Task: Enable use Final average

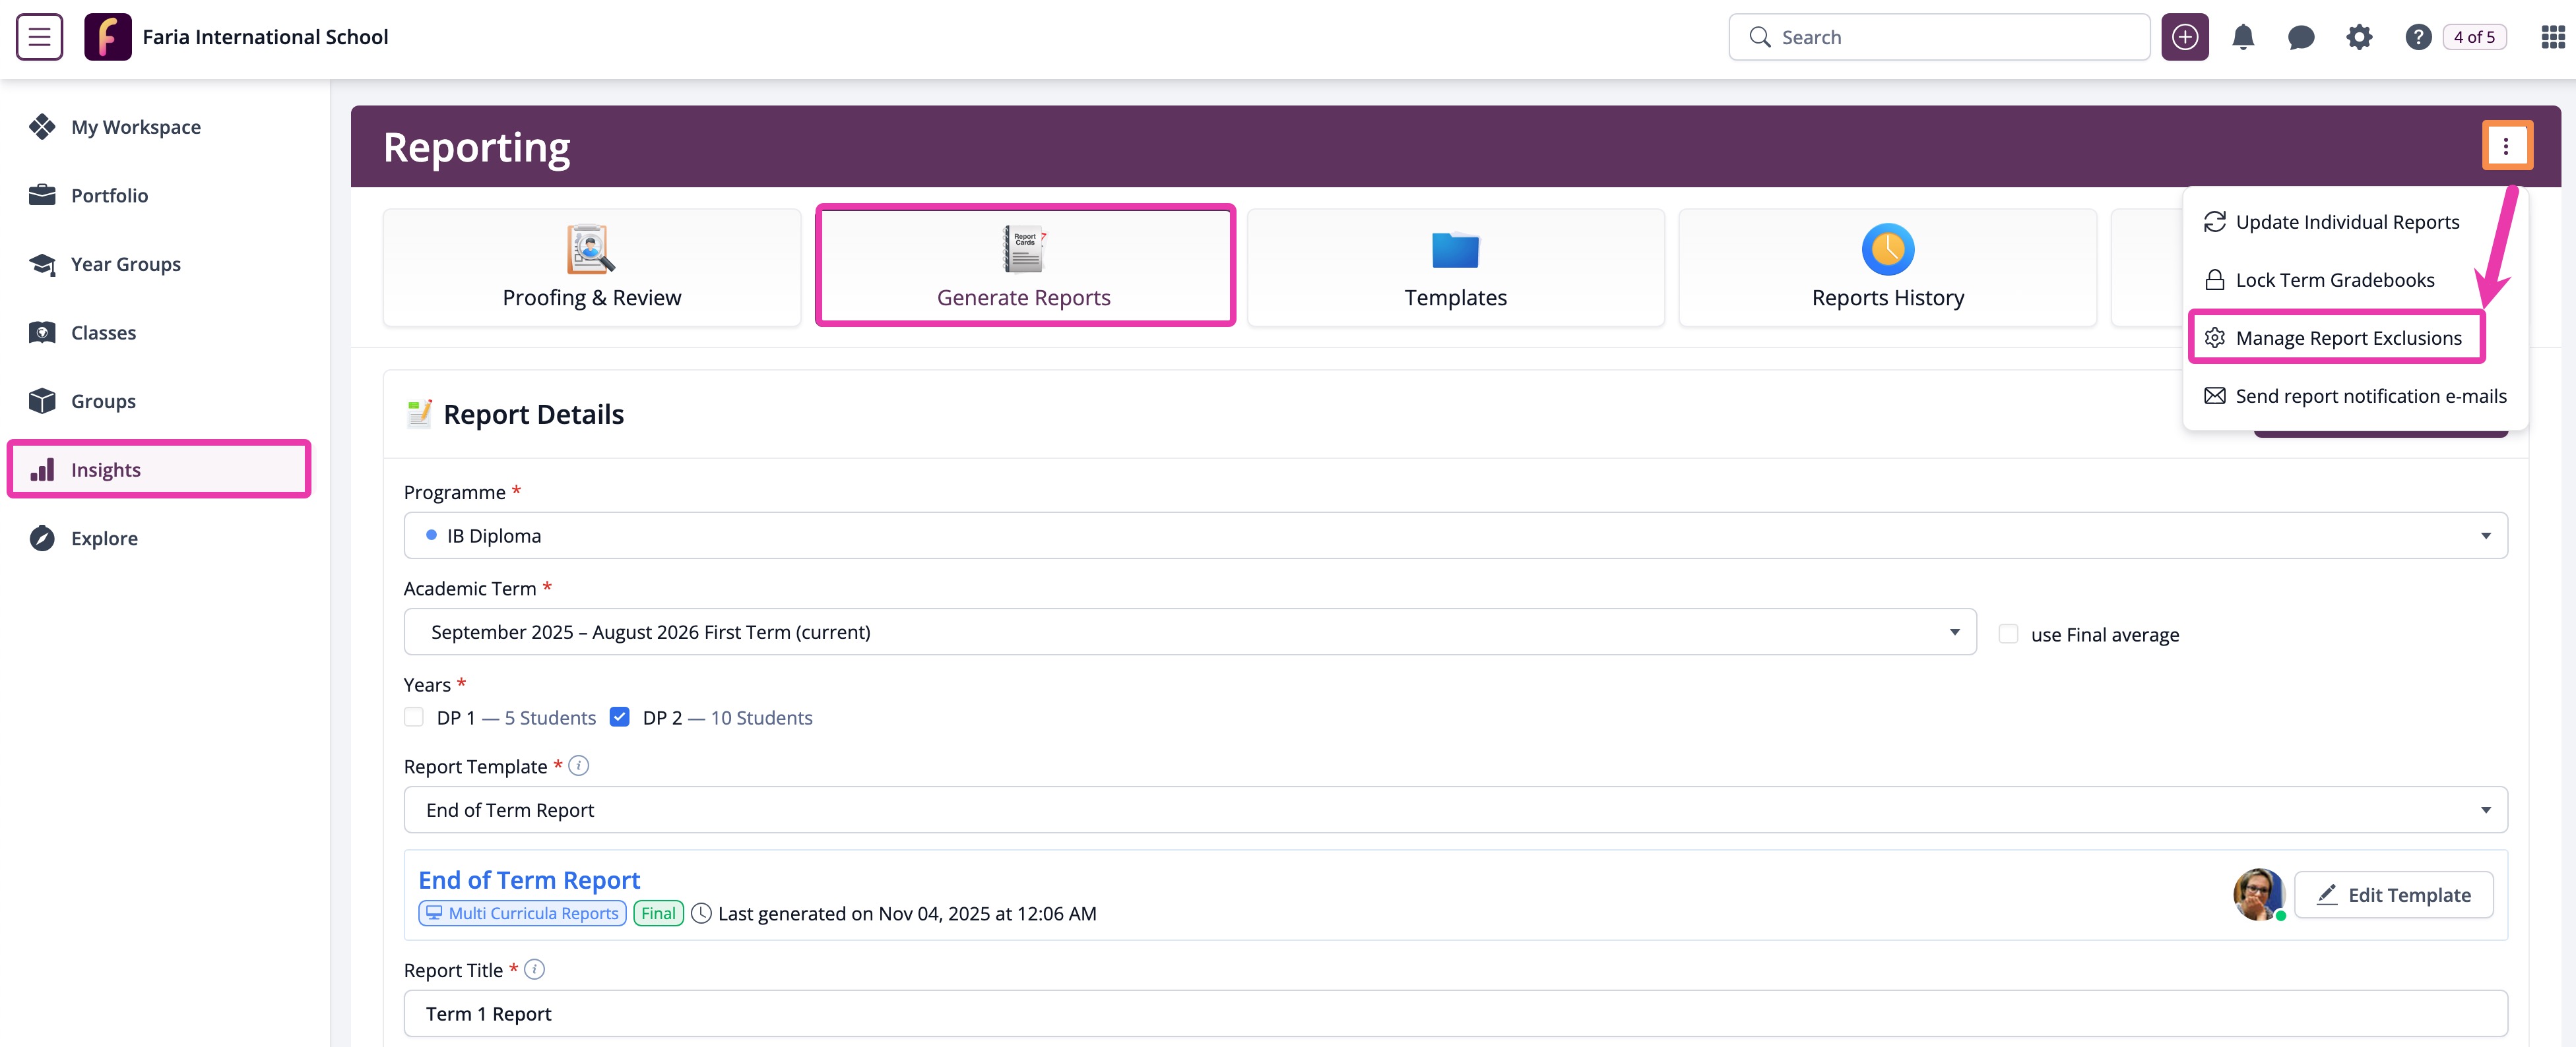Action: (2008, 634)
